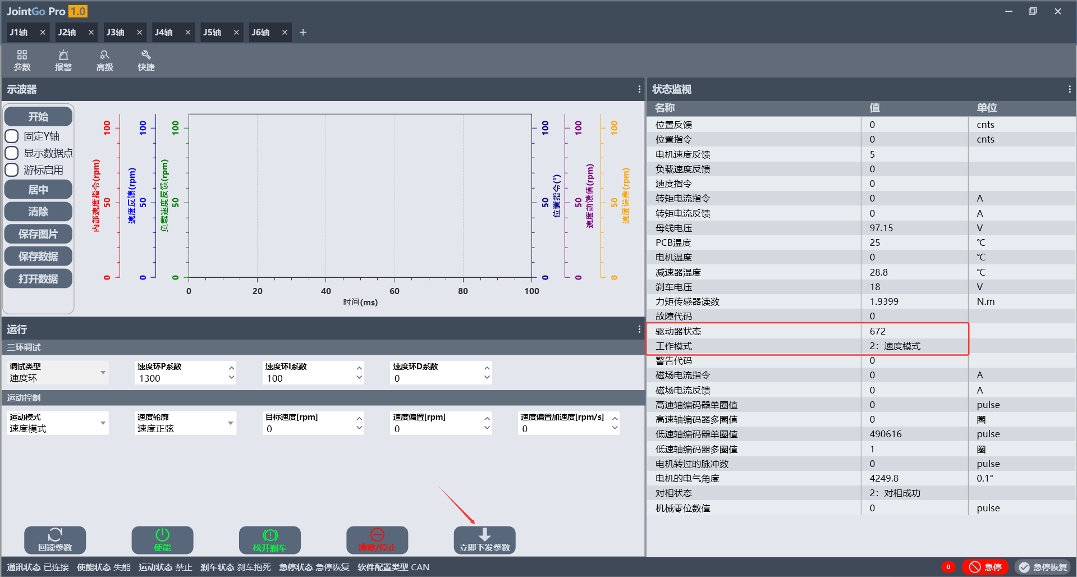Click the 母线电压 value 97.15
Screen dimensions: 1077x577
pyautogui.click(x=881, y=228)
